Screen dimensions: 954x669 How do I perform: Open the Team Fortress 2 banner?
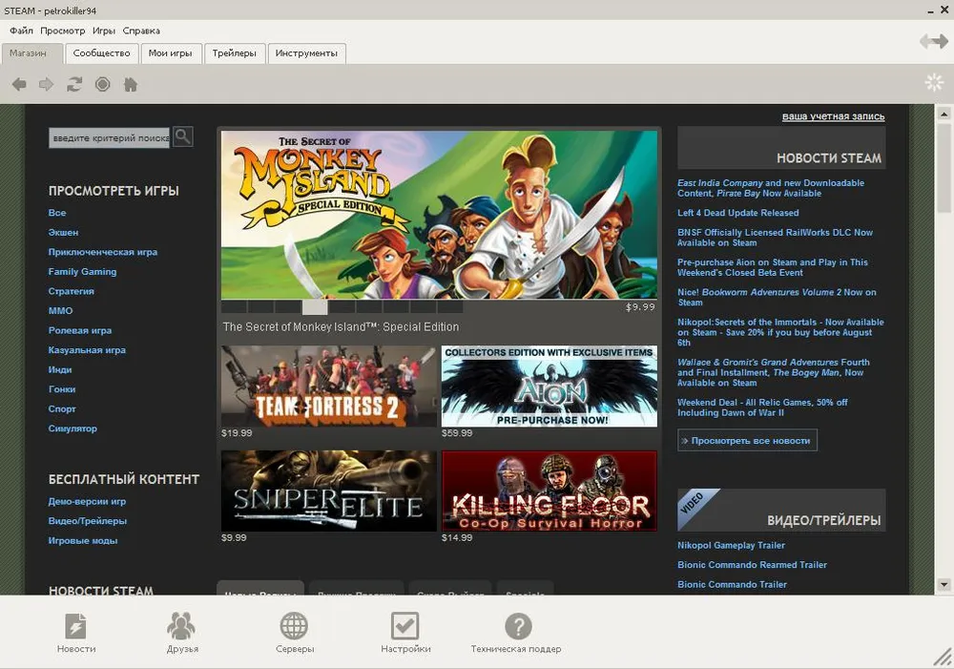[x=329, y=386]
